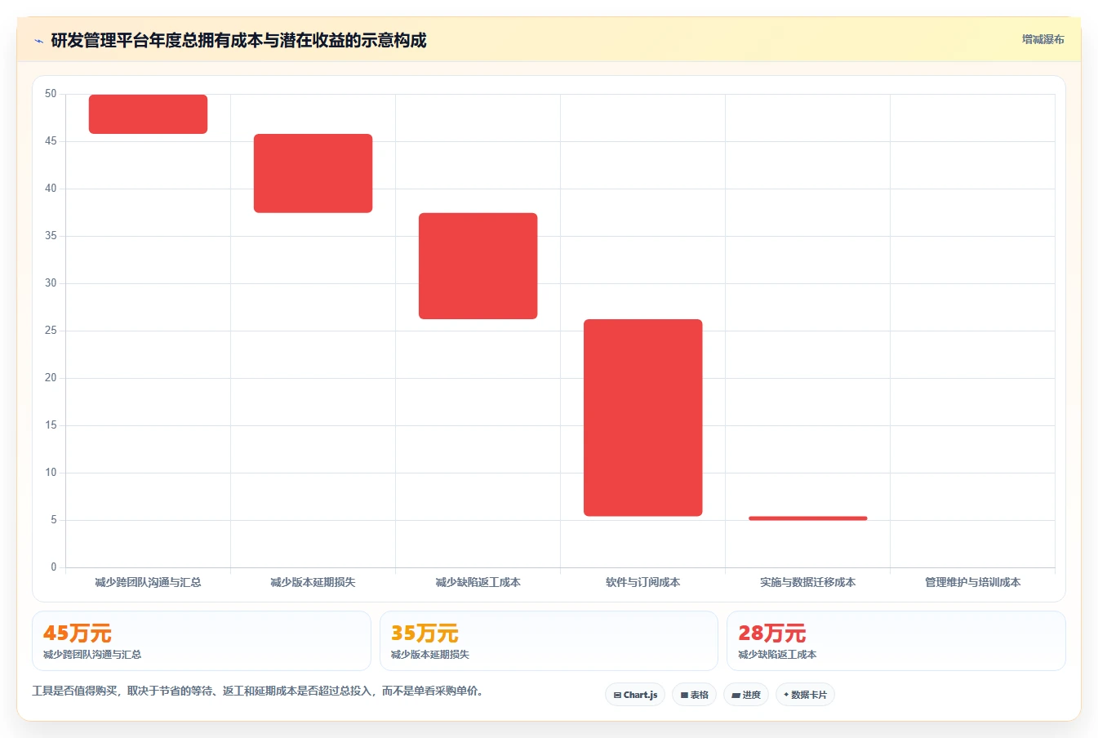Click the 减少缺陷返工成本 waterfall bar
Screen dimensions: 1098x738
[478, 266]
